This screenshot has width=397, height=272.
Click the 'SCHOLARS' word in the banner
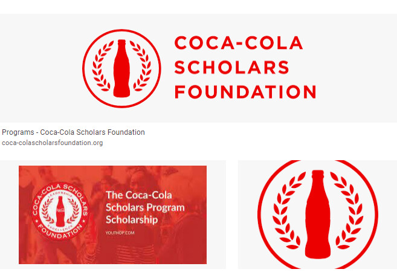[231, 68]
